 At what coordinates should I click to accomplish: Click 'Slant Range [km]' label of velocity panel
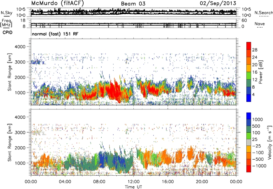[10, 142]
